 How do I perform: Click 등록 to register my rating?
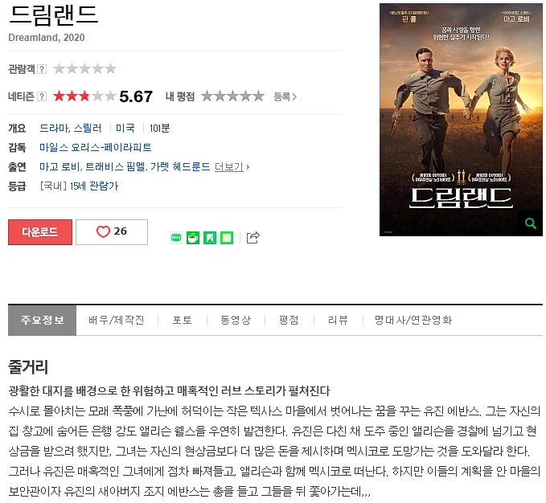point(285,96)
